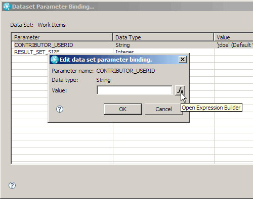Click the Data Type column header
The image size is (253, 199).
(x=163, y=37)
